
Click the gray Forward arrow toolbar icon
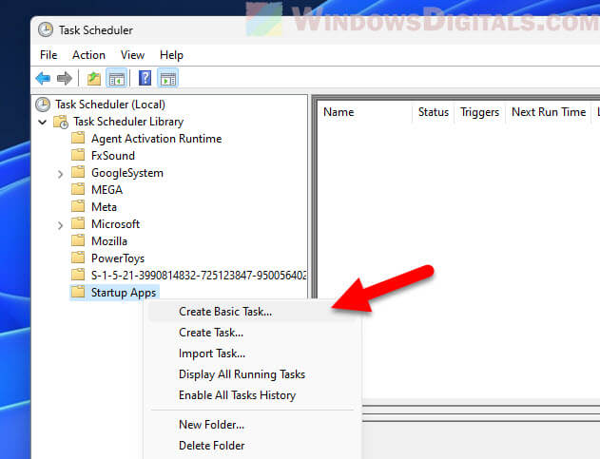[x=65, y=79]
